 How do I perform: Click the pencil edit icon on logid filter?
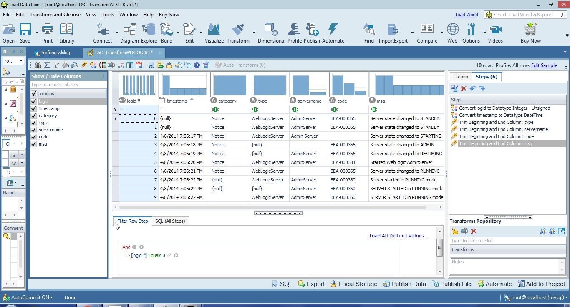click(x=169, y=255)
